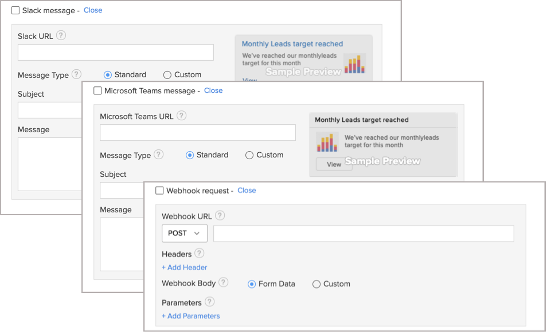Enable the Slack message action
The height and width of the screenshot is (332, 547).
point(14,10)
